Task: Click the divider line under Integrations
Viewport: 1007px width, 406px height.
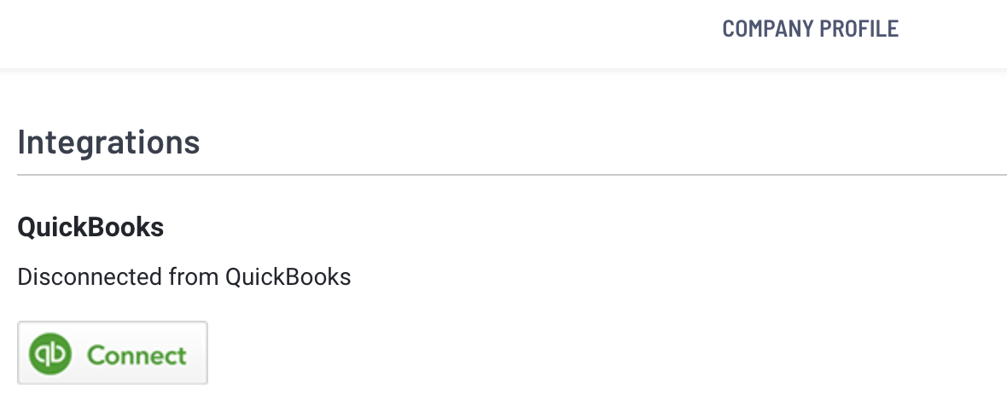Action: click(512, 175)
